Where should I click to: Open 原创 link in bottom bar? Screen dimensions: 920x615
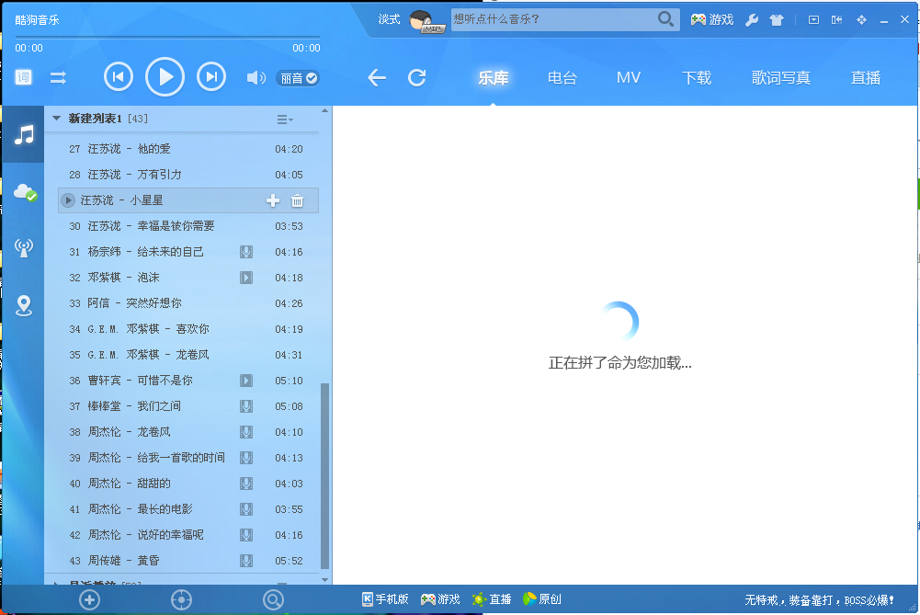click(x=541, y=599)
